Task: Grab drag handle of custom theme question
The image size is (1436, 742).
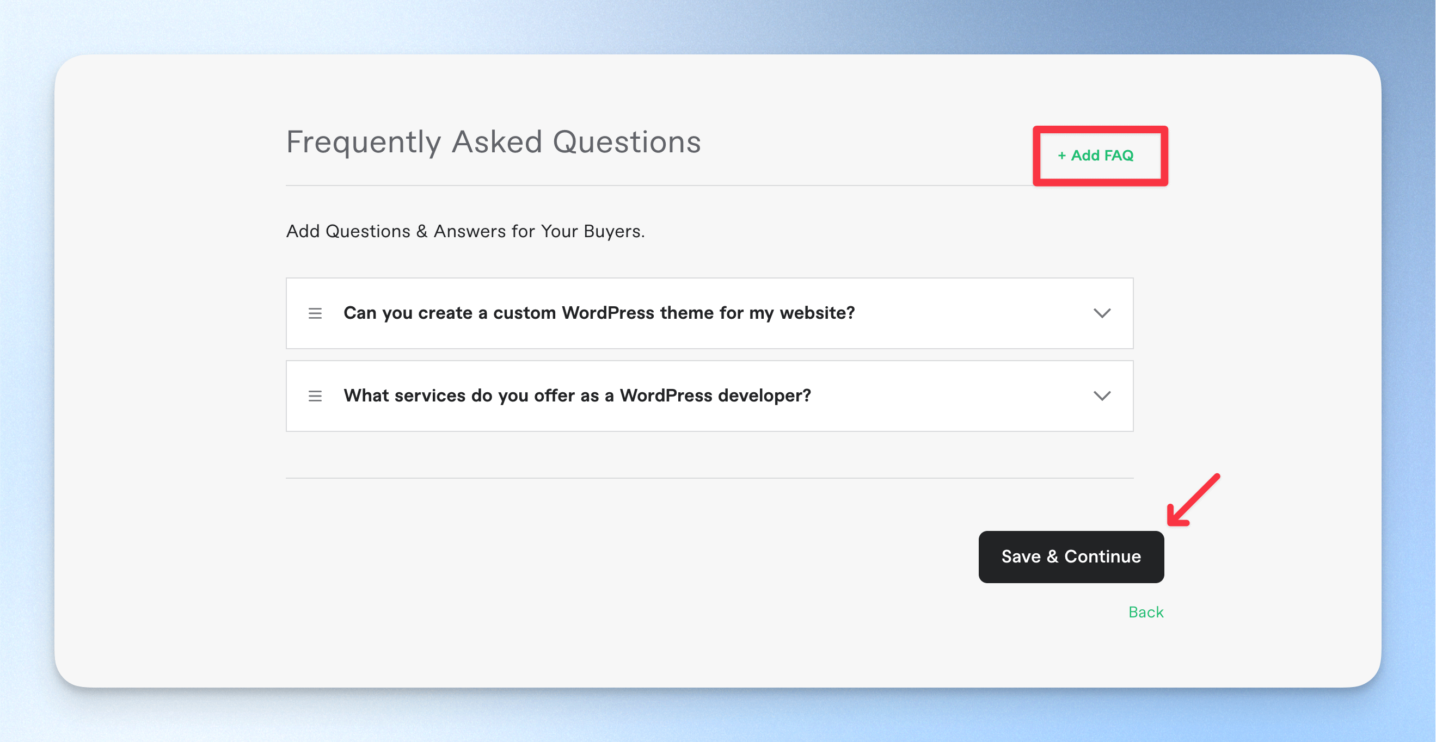Action: (x=315, y=313)
